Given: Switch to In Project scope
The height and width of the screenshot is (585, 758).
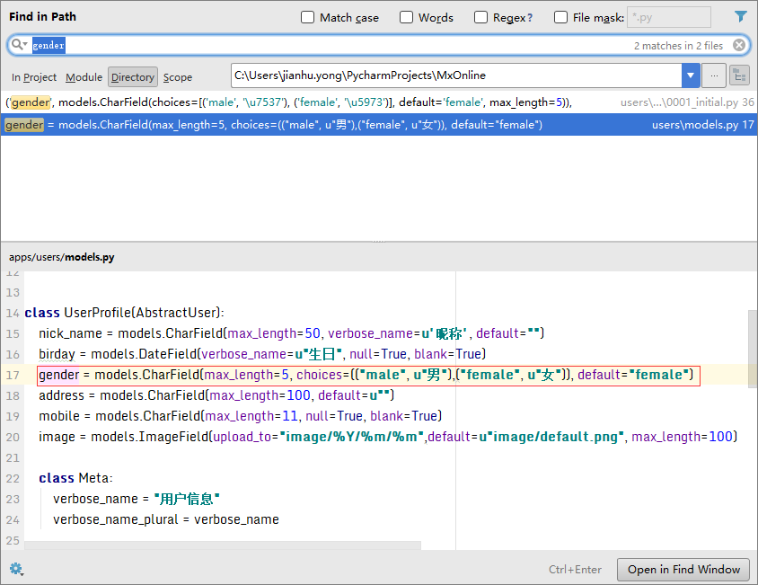Looking at the screenshot, I should pyautogui.click(x=34, y=77).
